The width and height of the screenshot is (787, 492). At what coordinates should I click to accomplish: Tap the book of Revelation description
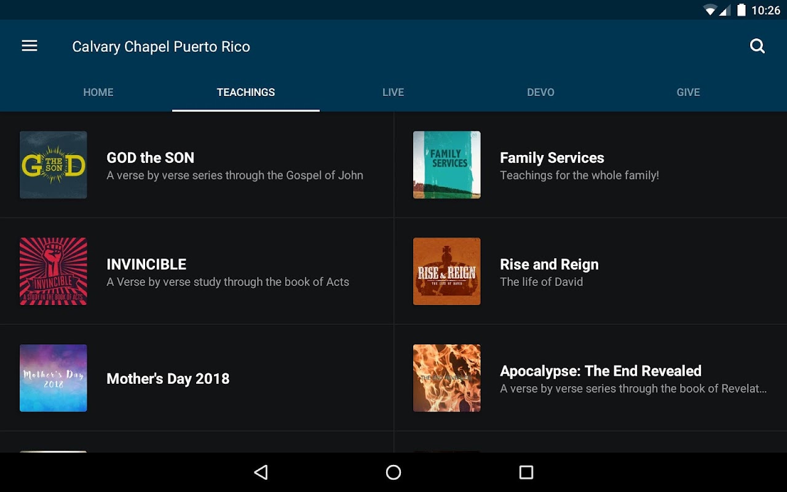[x=633, y=389]
